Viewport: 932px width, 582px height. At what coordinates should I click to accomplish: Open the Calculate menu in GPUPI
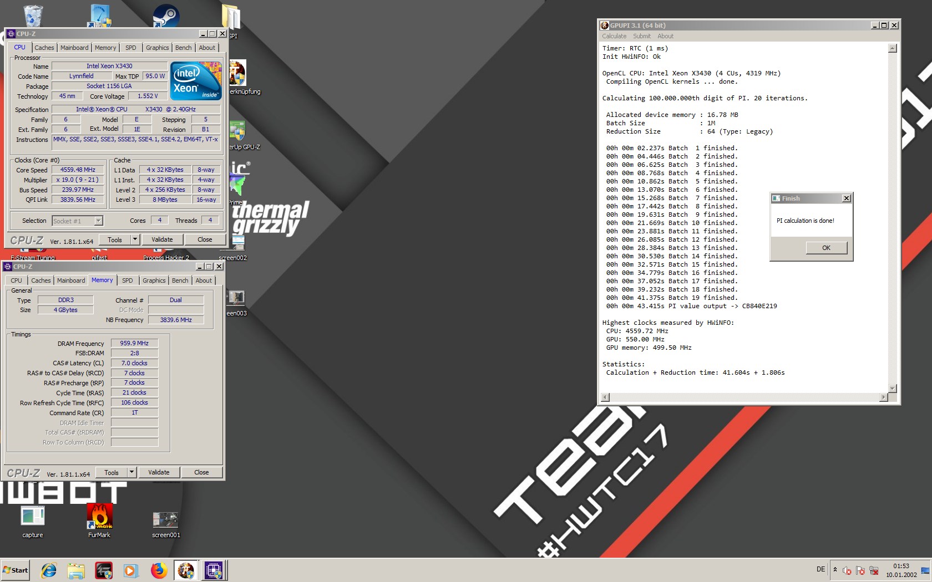(x=614, y=36)
